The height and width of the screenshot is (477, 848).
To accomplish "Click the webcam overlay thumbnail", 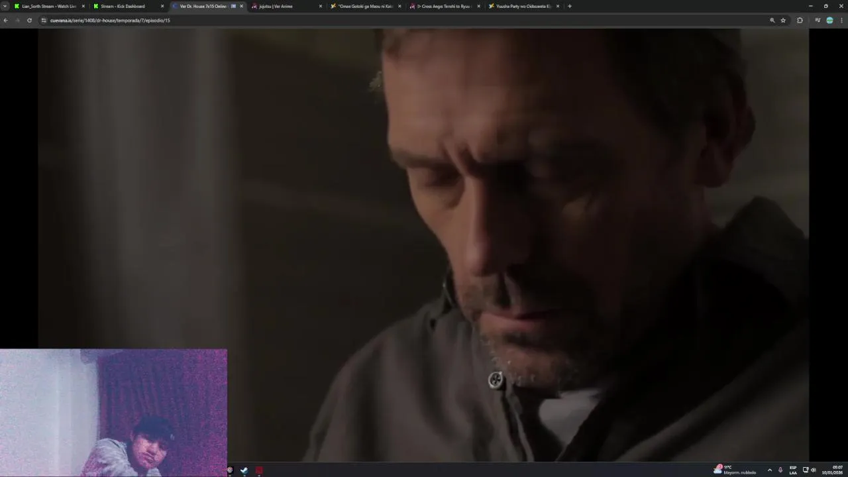I will (x=113, y=413).
